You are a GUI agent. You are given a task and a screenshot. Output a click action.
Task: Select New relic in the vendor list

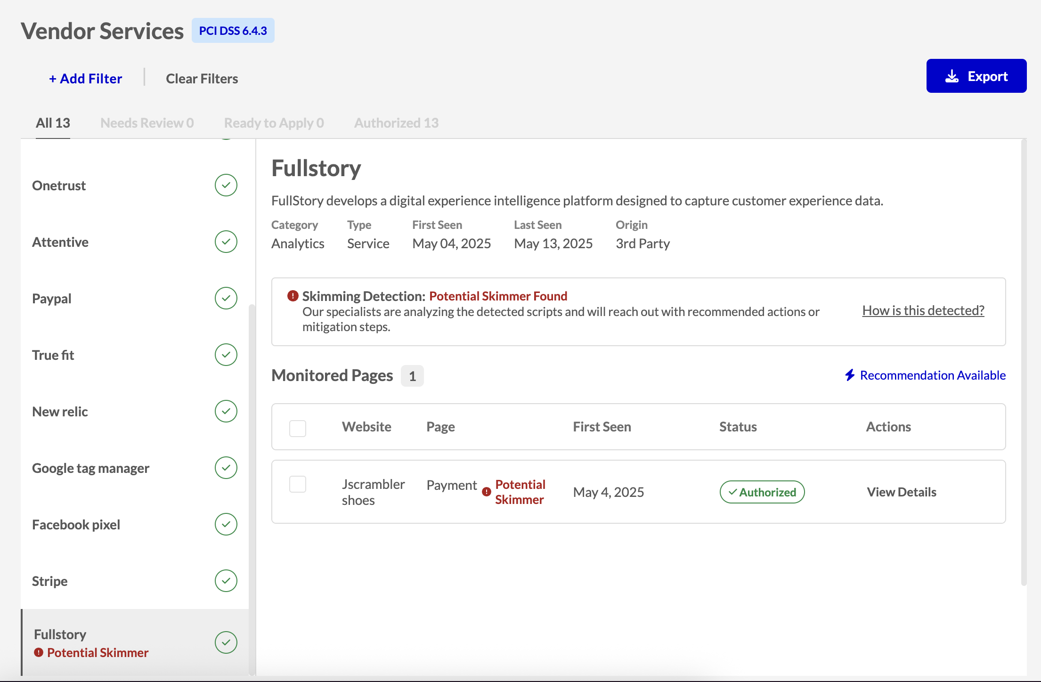pos(135,411)
